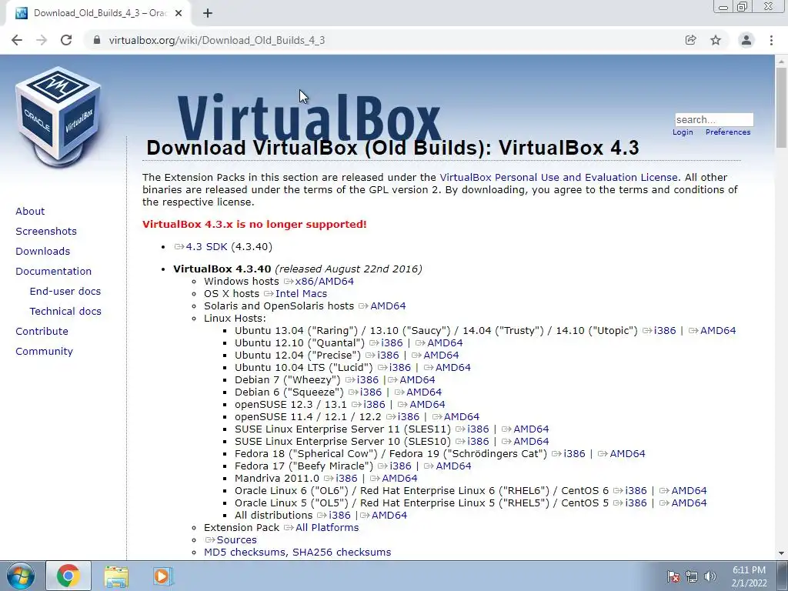Screen dimensions: 788x591
Task: Select the Download_Old_Builds_4_3 browser tab
Action: [x=98, y=14]
